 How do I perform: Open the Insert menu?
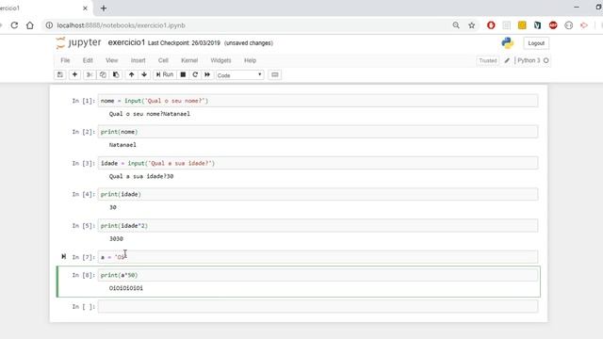(139, 60)
